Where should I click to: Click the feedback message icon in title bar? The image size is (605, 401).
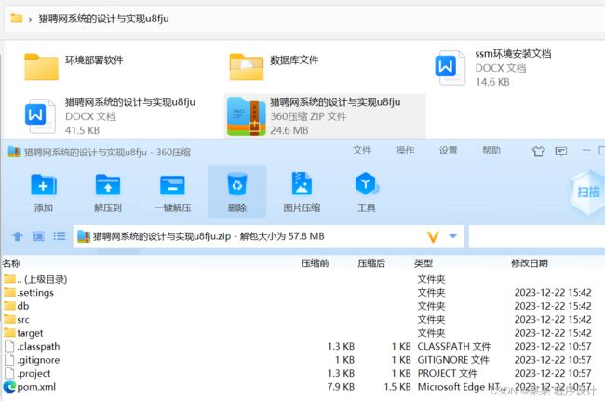[560, 151]
